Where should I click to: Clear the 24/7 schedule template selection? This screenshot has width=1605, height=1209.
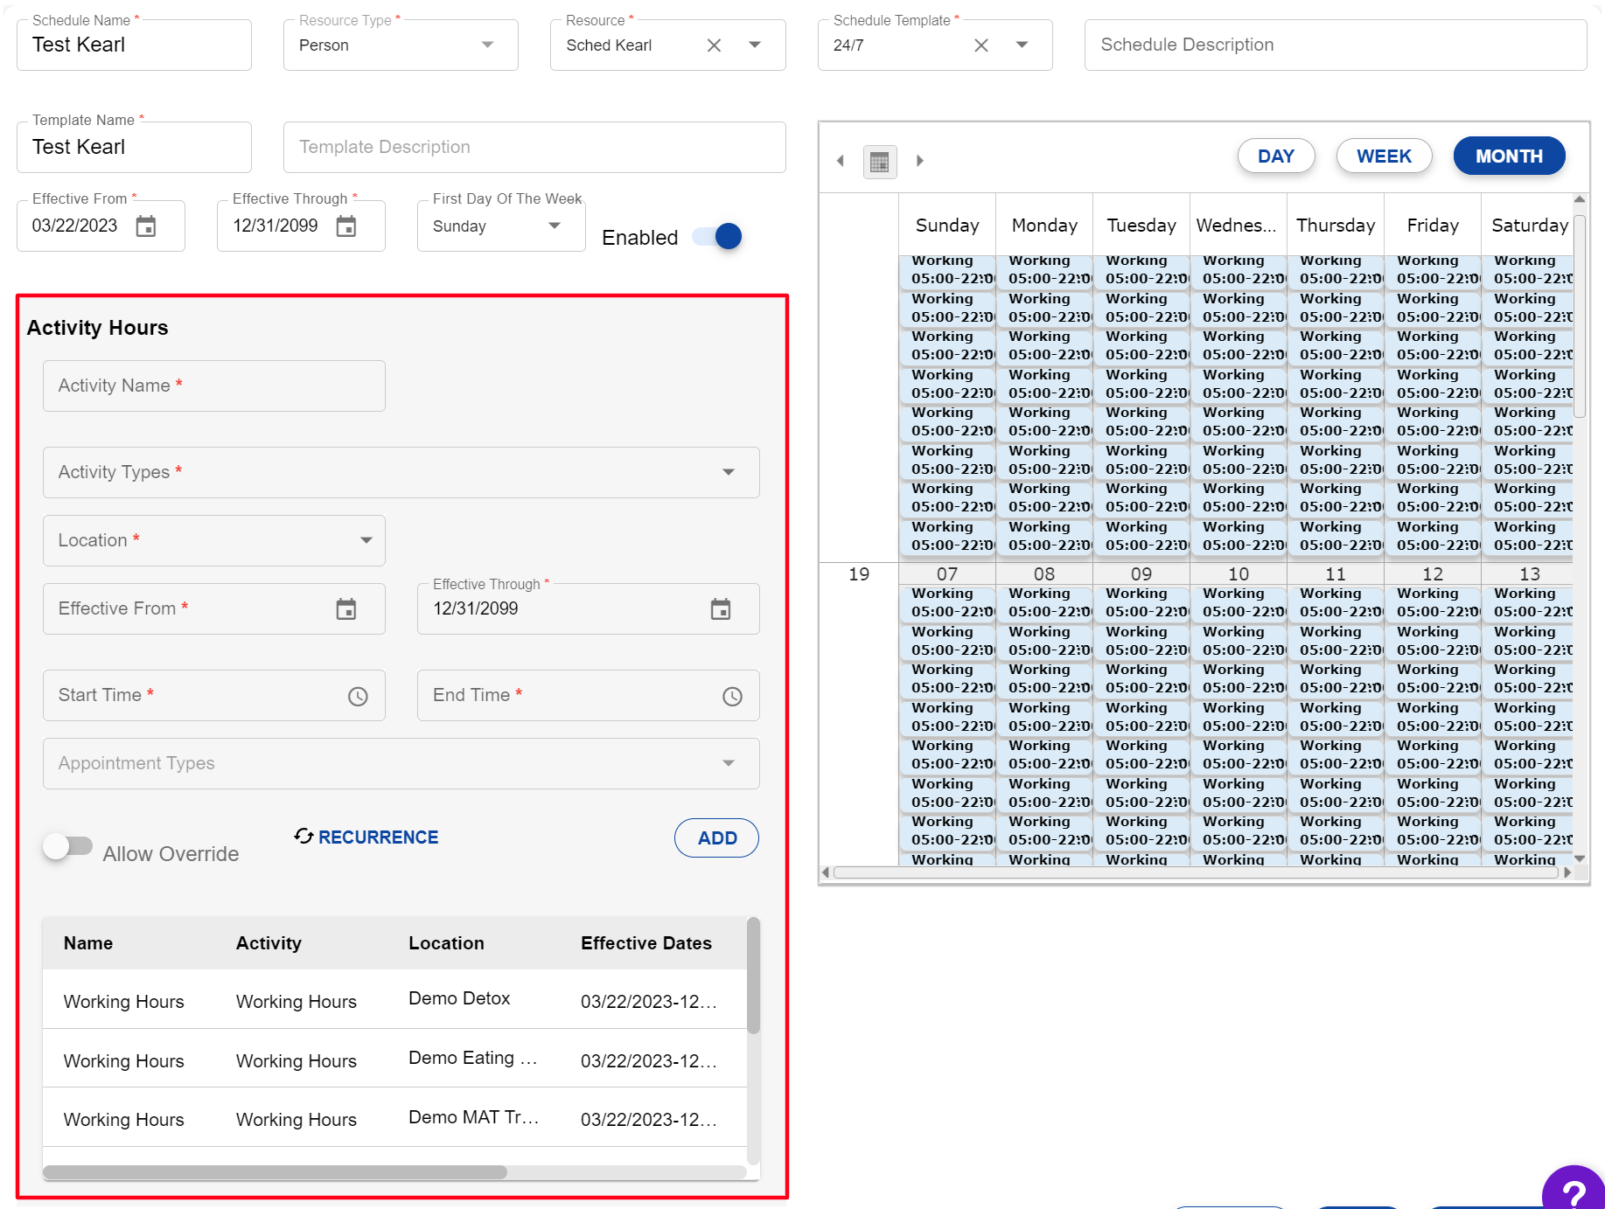pos(980,45)
